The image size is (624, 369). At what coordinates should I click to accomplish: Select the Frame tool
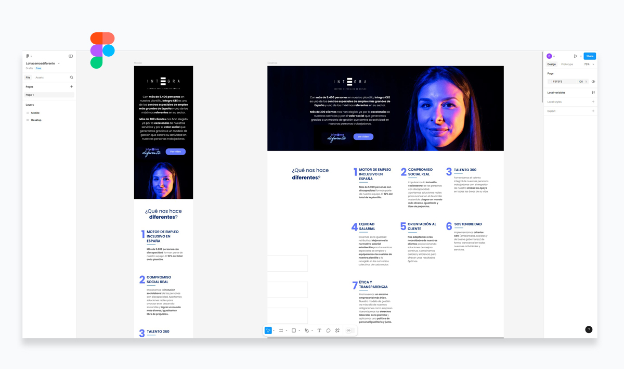tap(281, 330)
